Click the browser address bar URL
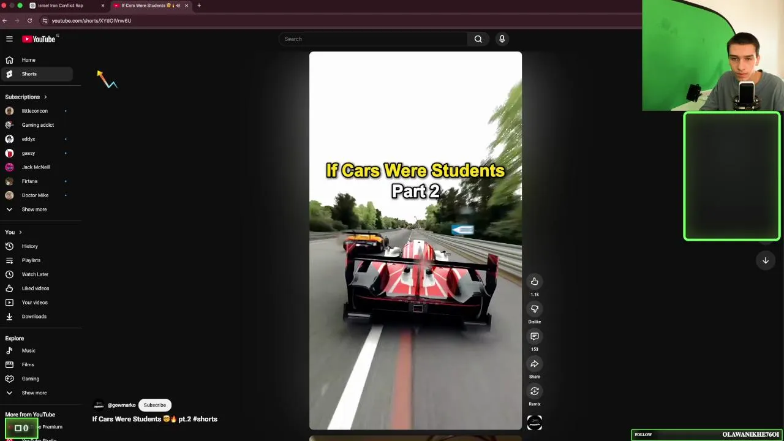 [x=91, y=21]
